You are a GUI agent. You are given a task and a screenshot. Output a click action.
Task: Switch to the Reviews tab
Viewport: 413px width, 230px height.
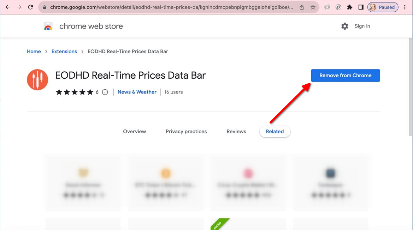coord(236,132)
